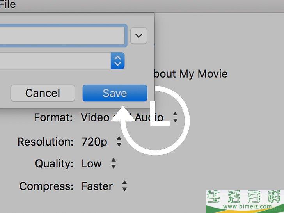
Task: Click the Faster compress value
Action: [97, 186]
